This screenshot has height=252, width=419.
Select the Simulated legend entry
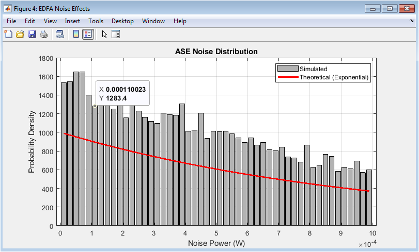pyautogui.click(x=313, y=69)
